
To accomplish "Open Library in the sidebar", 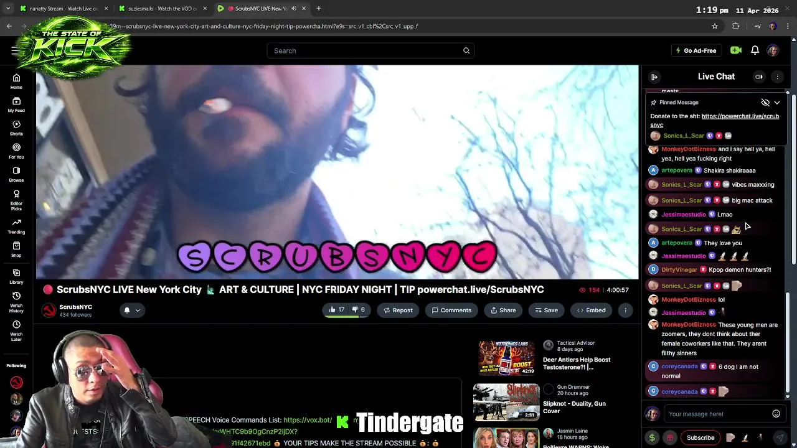I will 16,276.
